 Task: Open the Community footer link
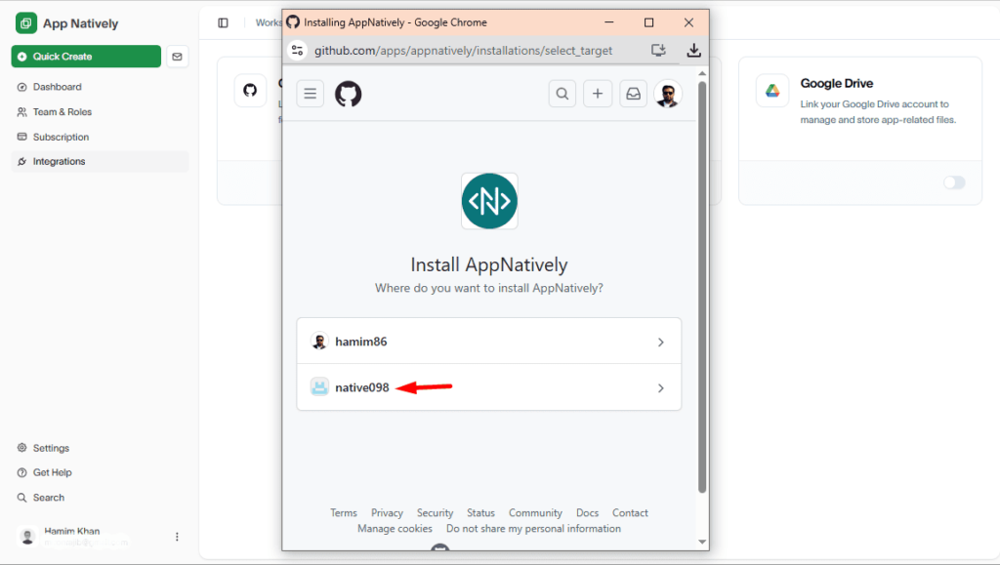point(535,512)
